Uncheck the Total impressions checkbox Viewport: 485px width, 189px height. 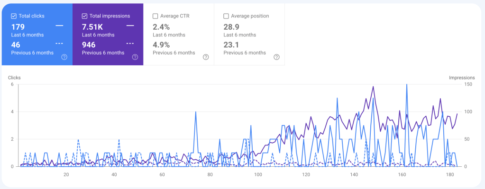coord(85,16)
